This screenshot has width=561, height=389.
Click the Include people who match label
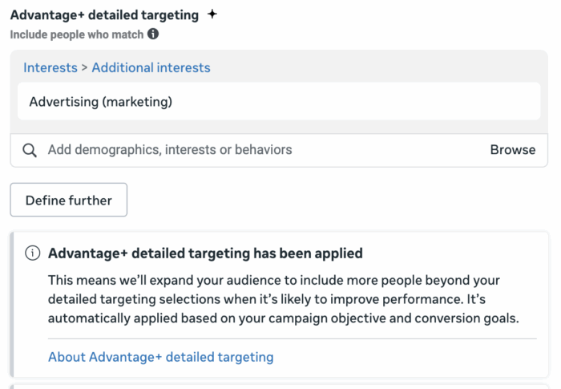77,34
